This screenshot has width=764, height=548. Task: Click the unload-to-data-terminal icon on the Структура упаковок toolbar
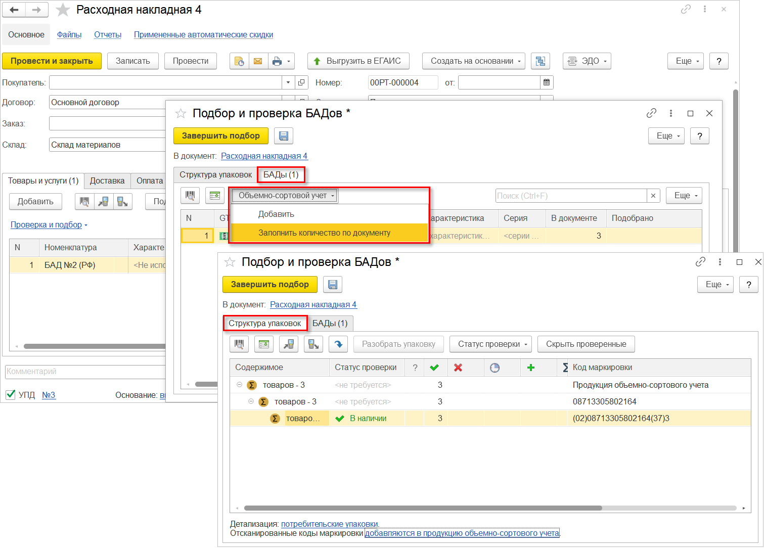click(313, 344)
